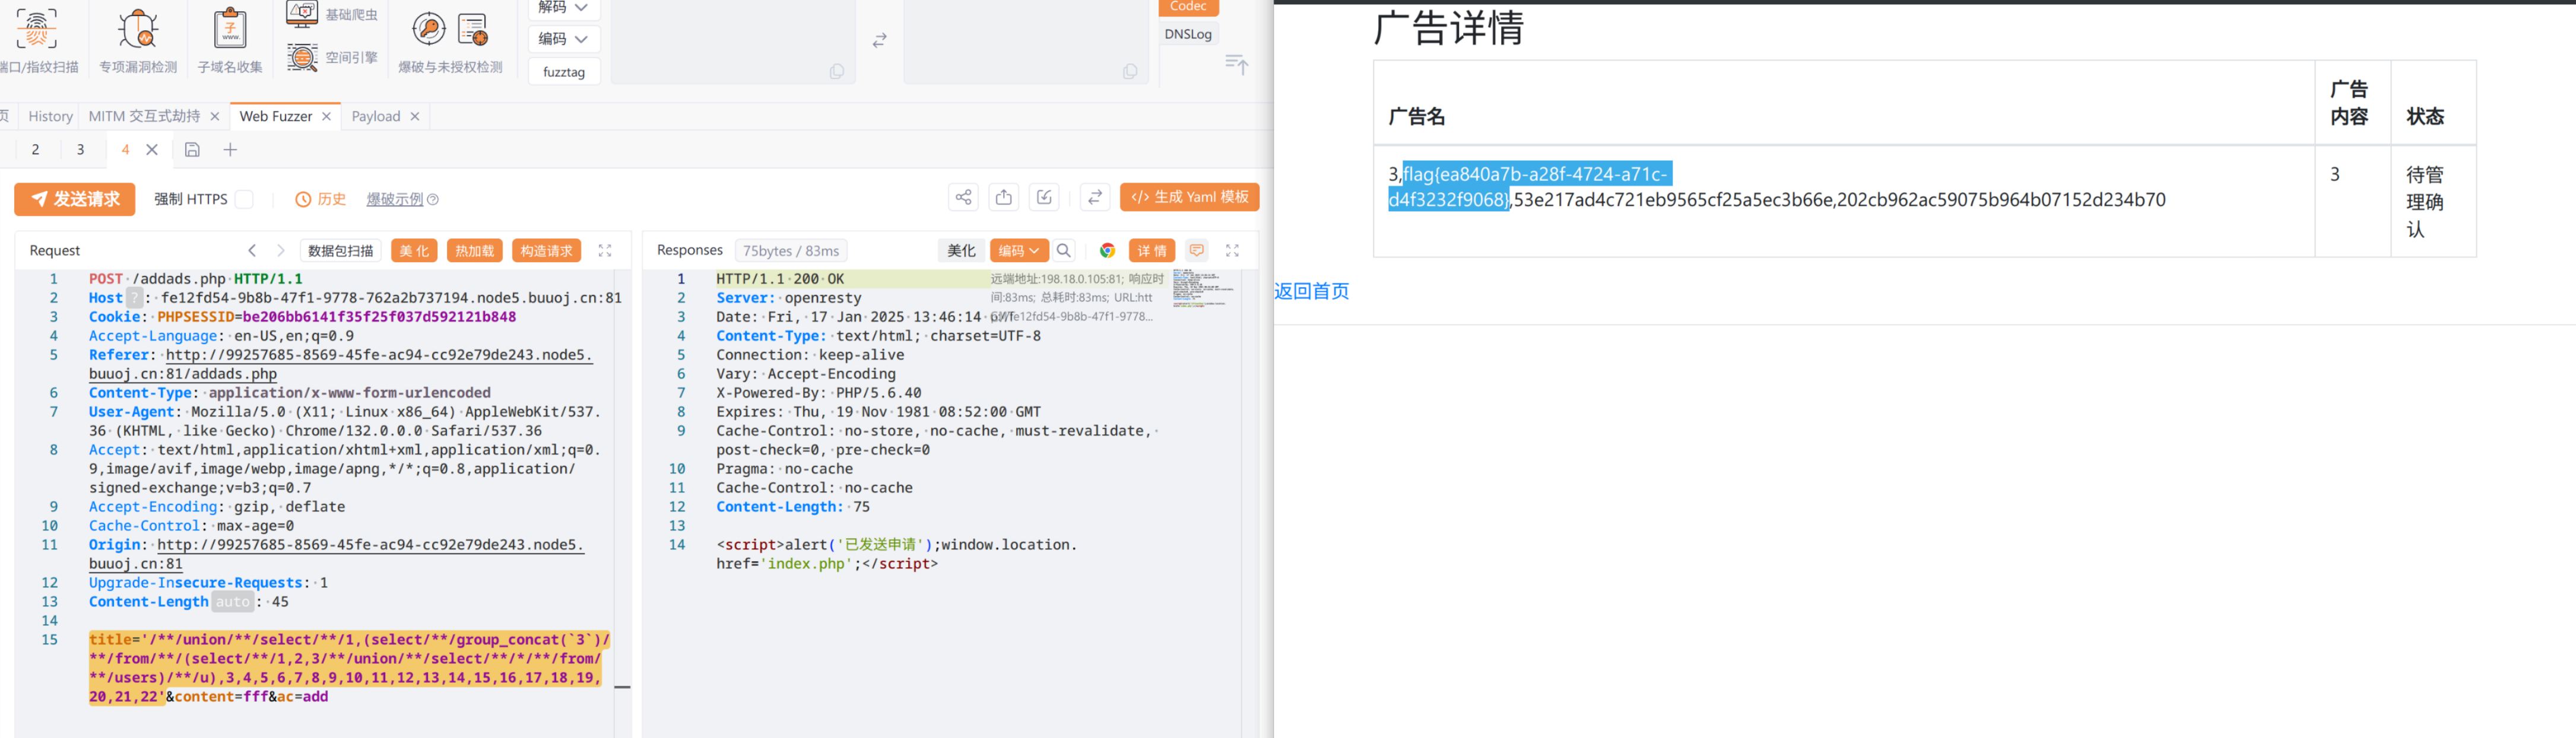Viewport: 2576px width, 738px height.
Task: Open the brute-force key icon
Action: pyautogui.click(x=429, y=29)
